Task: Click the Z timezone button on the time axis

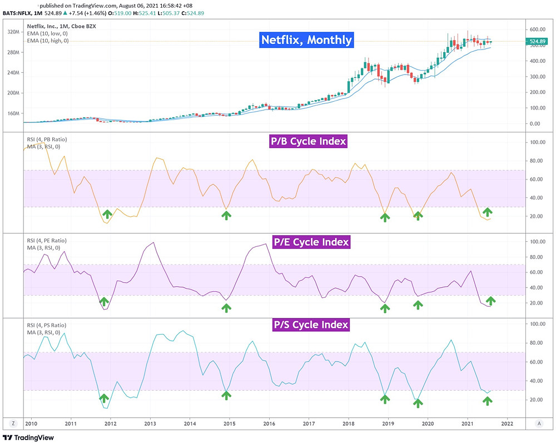Action: click(x=13, y=423)
